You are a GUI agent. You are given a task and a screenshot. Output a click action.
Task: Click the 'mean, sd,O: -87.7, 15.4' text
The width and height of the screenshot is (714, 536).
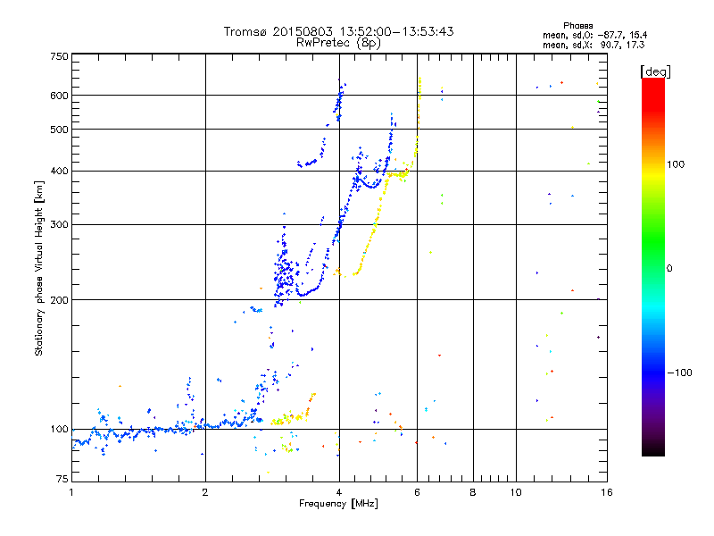pos(594,35)
